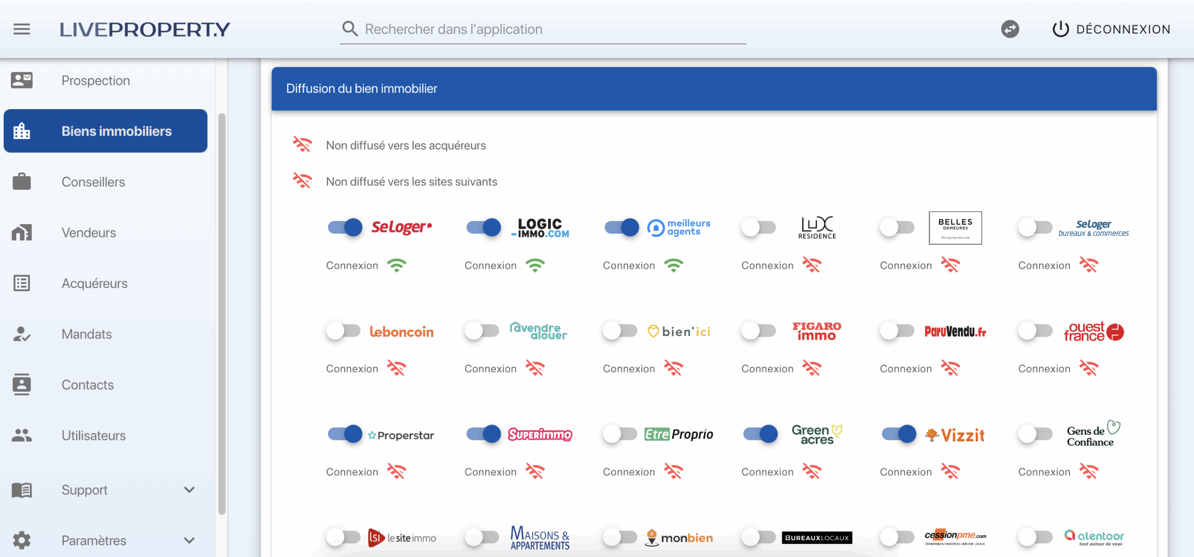Click the Conseillers briefcase icon

pos(21,182)
